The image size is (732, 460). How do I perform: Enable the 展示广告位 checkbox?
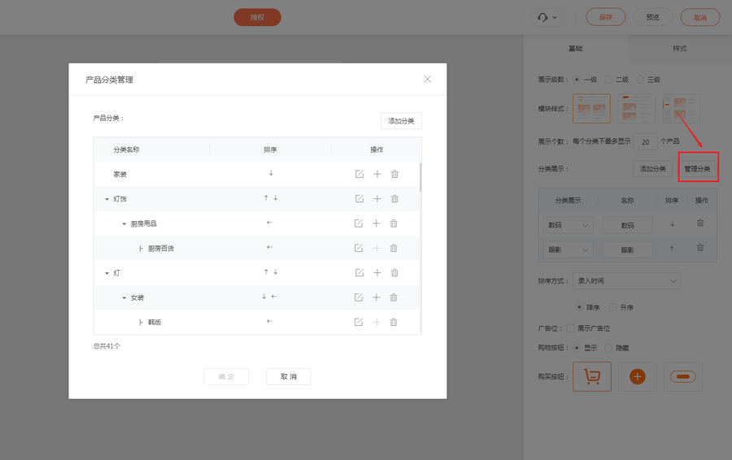[570, 328]
